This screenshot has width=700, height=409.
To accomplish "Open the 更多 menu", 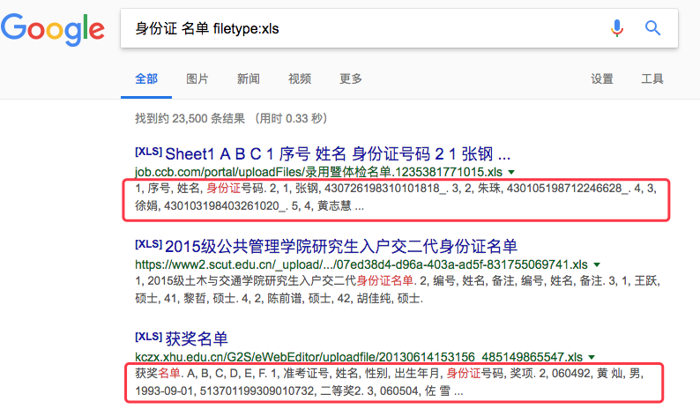I will point(351,79).
